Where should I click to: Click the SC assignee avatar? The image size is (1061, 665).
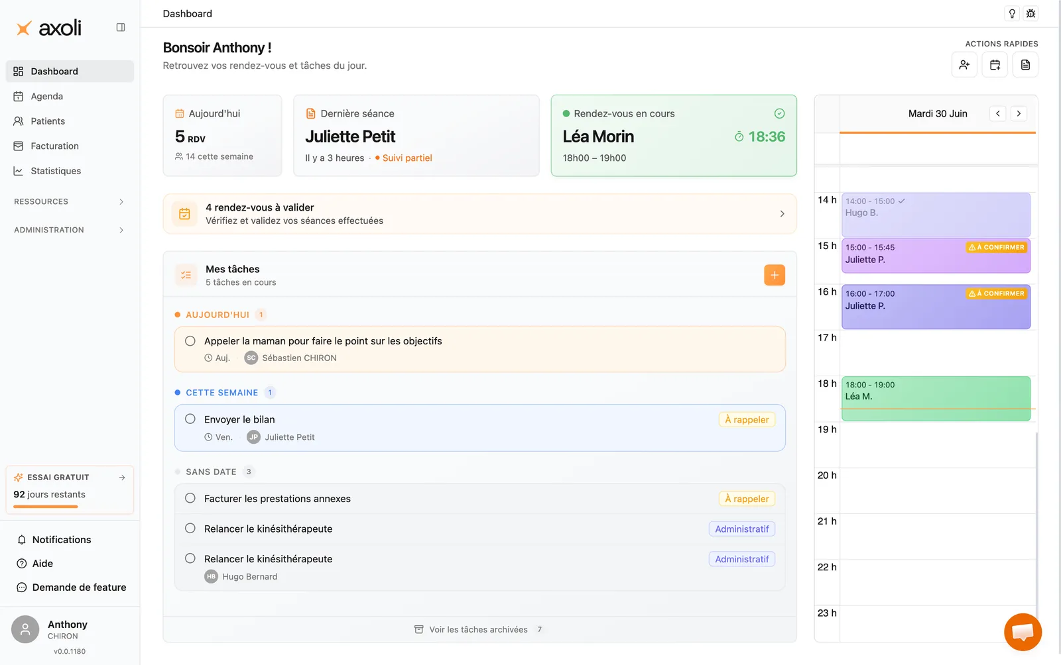(251, 358)
